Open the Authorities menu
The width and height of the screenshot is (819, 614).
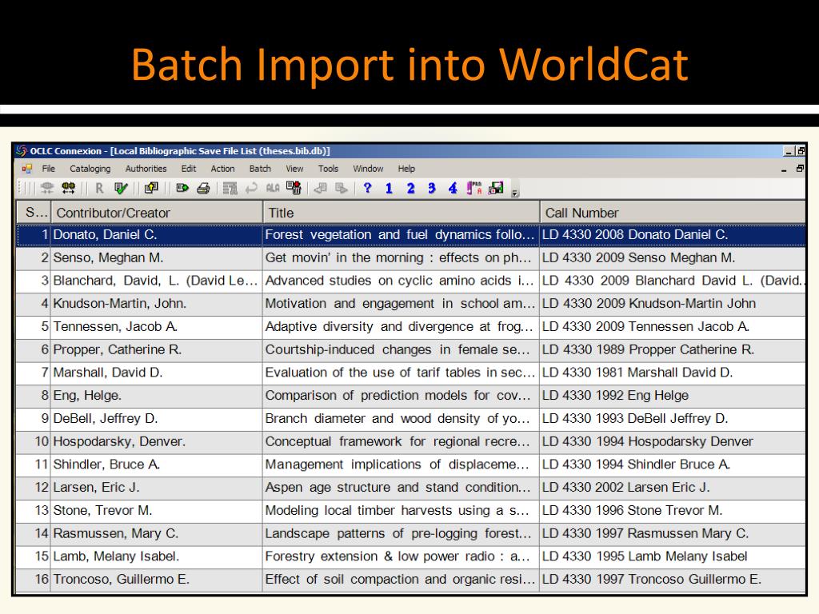click(x=146, y=169)
